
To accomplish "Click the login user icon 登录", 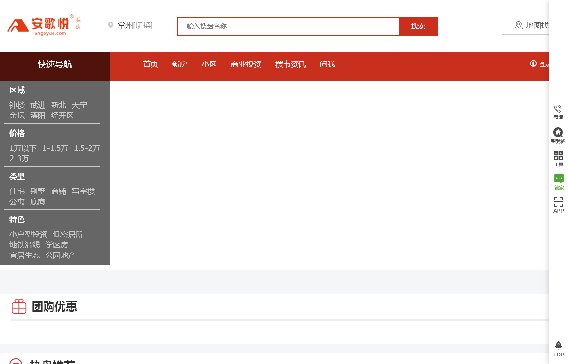I will point(533,64).
